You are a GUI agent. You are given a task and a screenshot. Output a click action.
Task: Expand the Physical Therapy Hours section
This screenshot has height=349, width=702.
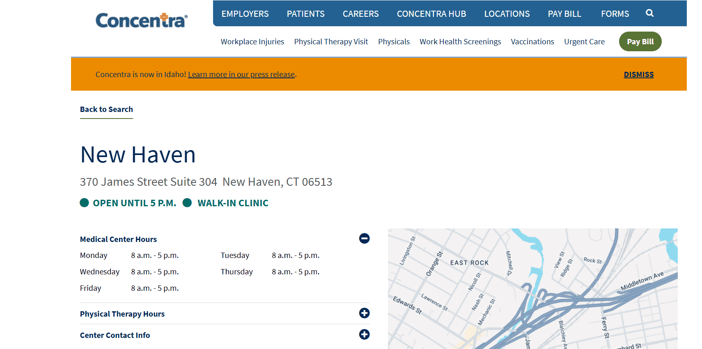(x=364, y=313)
